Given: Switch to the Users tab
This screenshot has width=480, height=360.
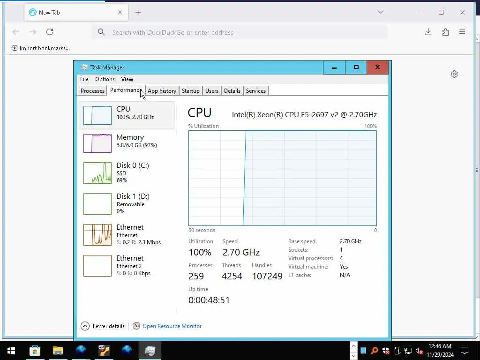Looking at the screenshot, I should pos(212,90).
